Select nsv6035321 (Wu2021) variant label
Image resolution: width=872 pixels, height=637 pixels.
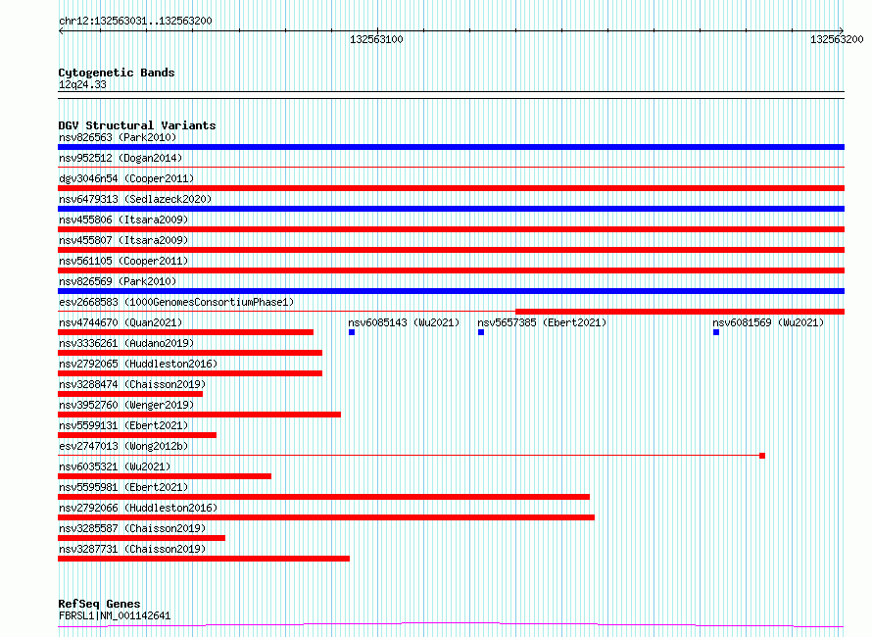click(x=115, y=466)
